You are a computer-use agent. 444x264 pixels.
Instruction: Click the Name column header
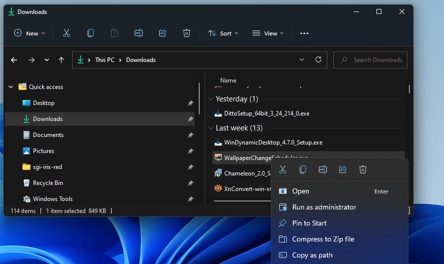[x=228, y=80]
